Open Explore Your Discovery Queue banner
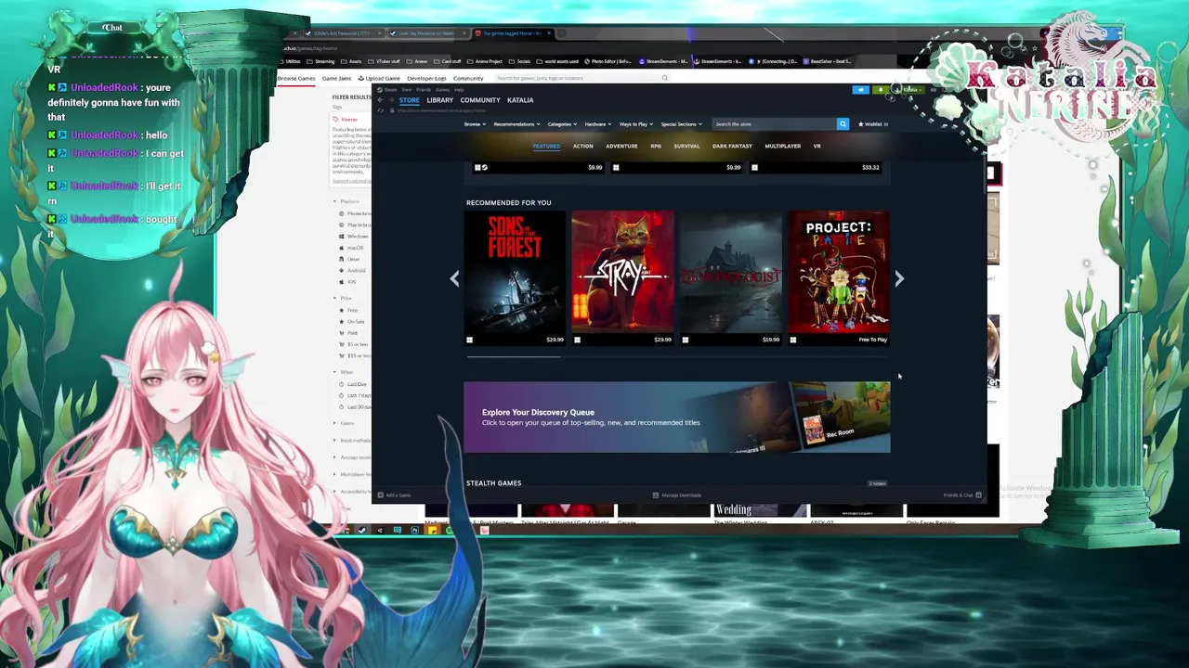The width and height of the screenshot is (1189, 668). coord(676,417)
